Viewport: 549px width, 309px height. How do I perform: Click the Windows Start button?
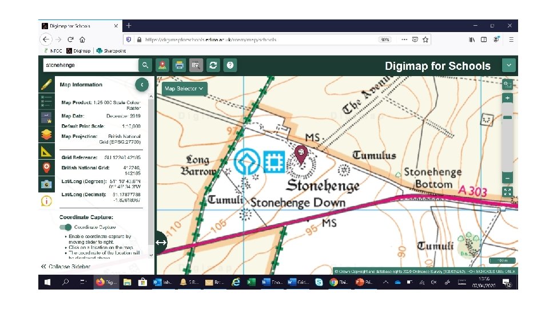(x=47, y=282)
